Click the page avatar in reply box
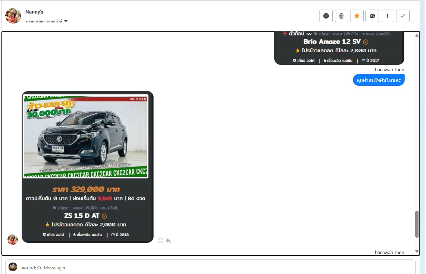Viewport: 426px width, 274px height. tap(13, 267)
